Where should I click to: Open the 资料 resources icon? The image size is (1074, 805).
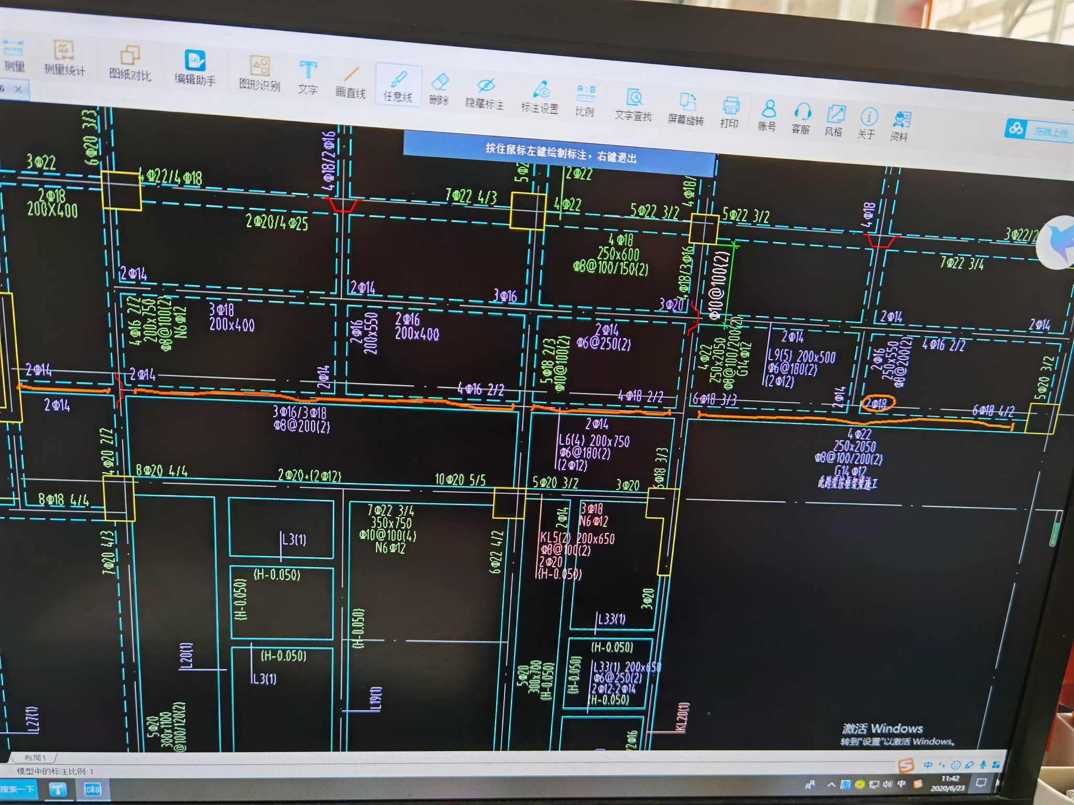[x=900, y=126]
